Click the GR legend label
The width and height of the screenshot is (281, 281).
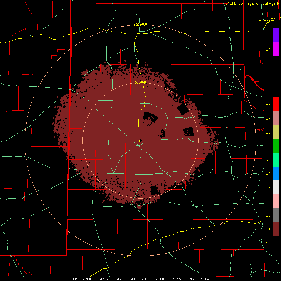(268, 118)
